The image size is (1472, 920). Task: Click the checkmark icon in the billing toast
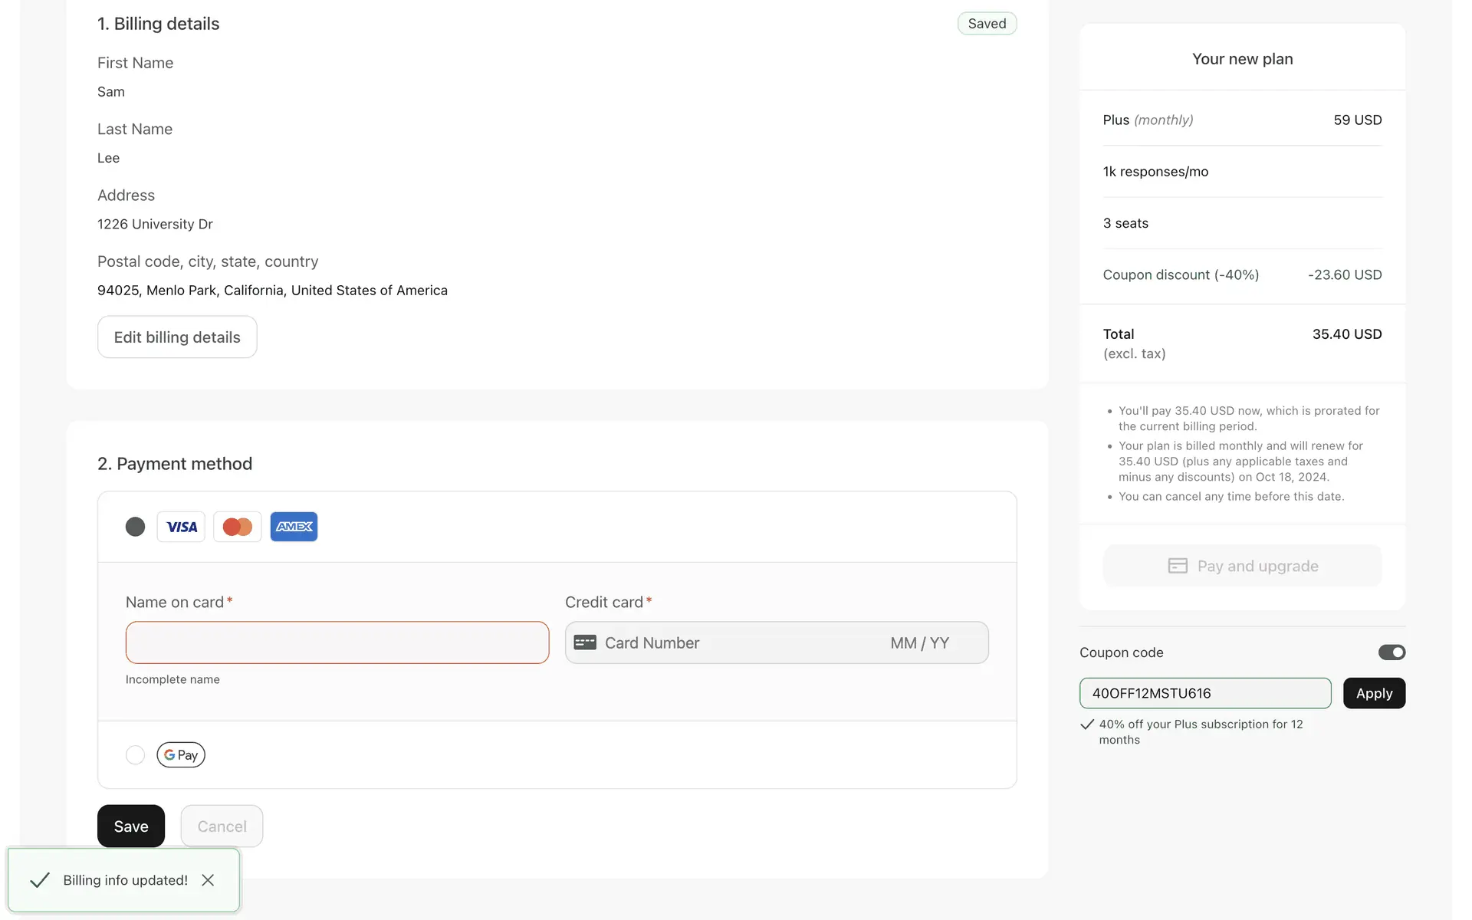[x=40, y=880]
